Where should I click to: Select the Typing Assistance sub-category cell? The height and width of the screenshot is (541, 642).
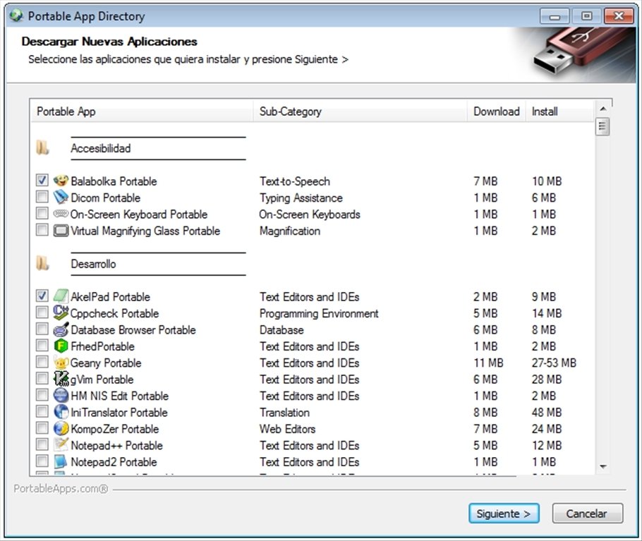[x=301, y=198]
